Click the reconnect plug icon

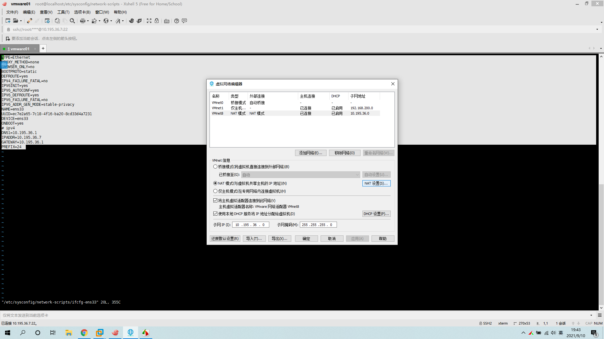(x=29, y=21)
